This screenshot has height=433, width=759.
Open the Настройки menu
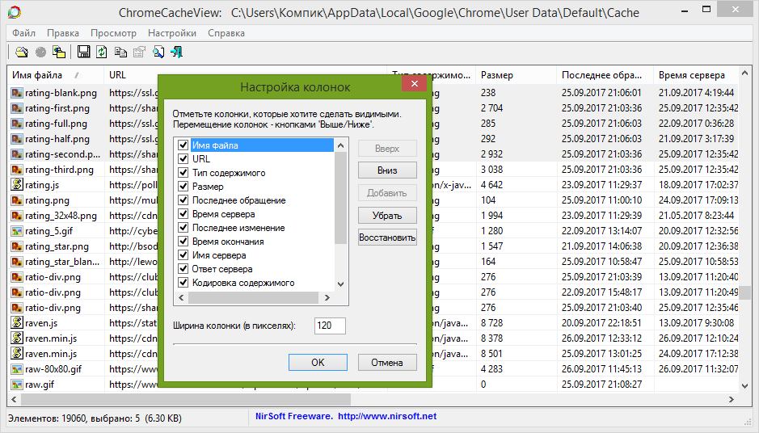pyautogui.click(x=171, y=33)
